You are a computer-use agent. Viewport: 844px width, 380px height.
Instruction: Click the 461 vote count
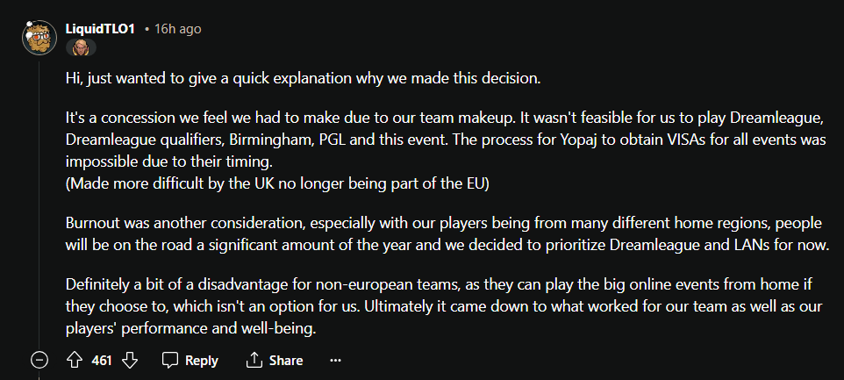(x=102, y=361)
